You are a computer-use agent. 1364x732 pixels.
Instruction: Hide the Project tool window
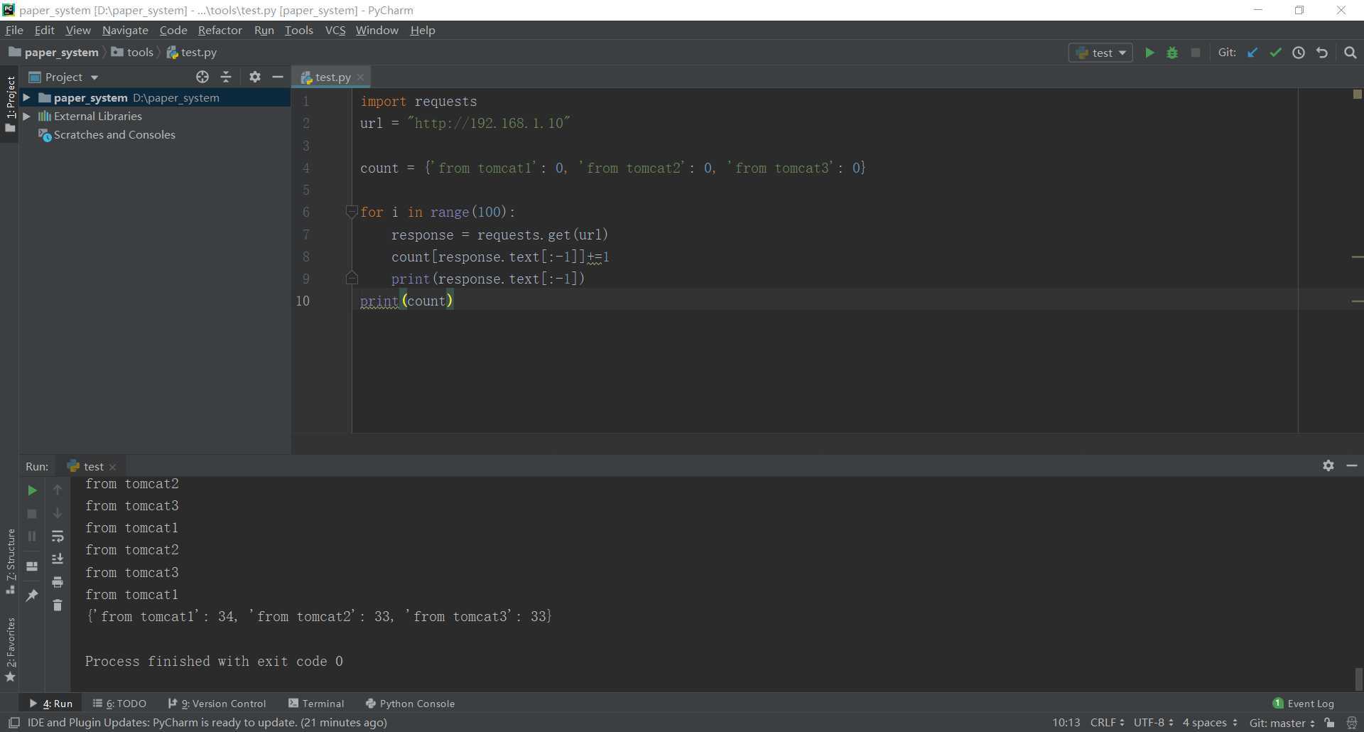pyautogui.click(x=278, y=77)
